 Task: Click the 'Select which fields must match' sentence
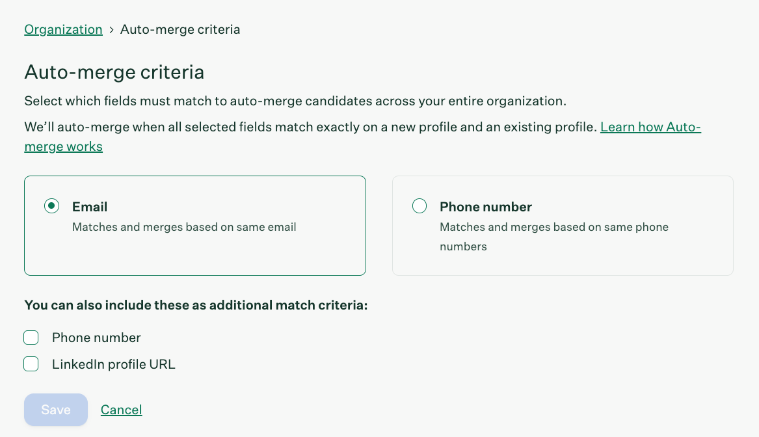click(295, 101)
